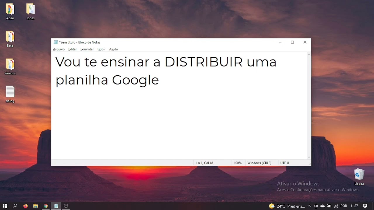Open the Formatar menu

[87, 49]
